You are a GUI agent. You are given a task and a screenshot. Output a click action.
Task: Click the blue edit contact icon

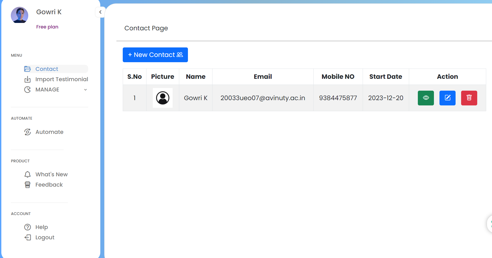click(447, 98)
